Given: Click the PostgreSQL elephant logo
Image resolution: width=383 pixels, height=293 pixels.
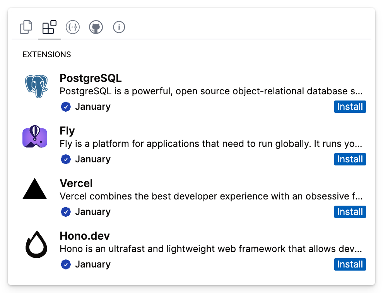Looking at the screenshot, I should tap(35, 85).
